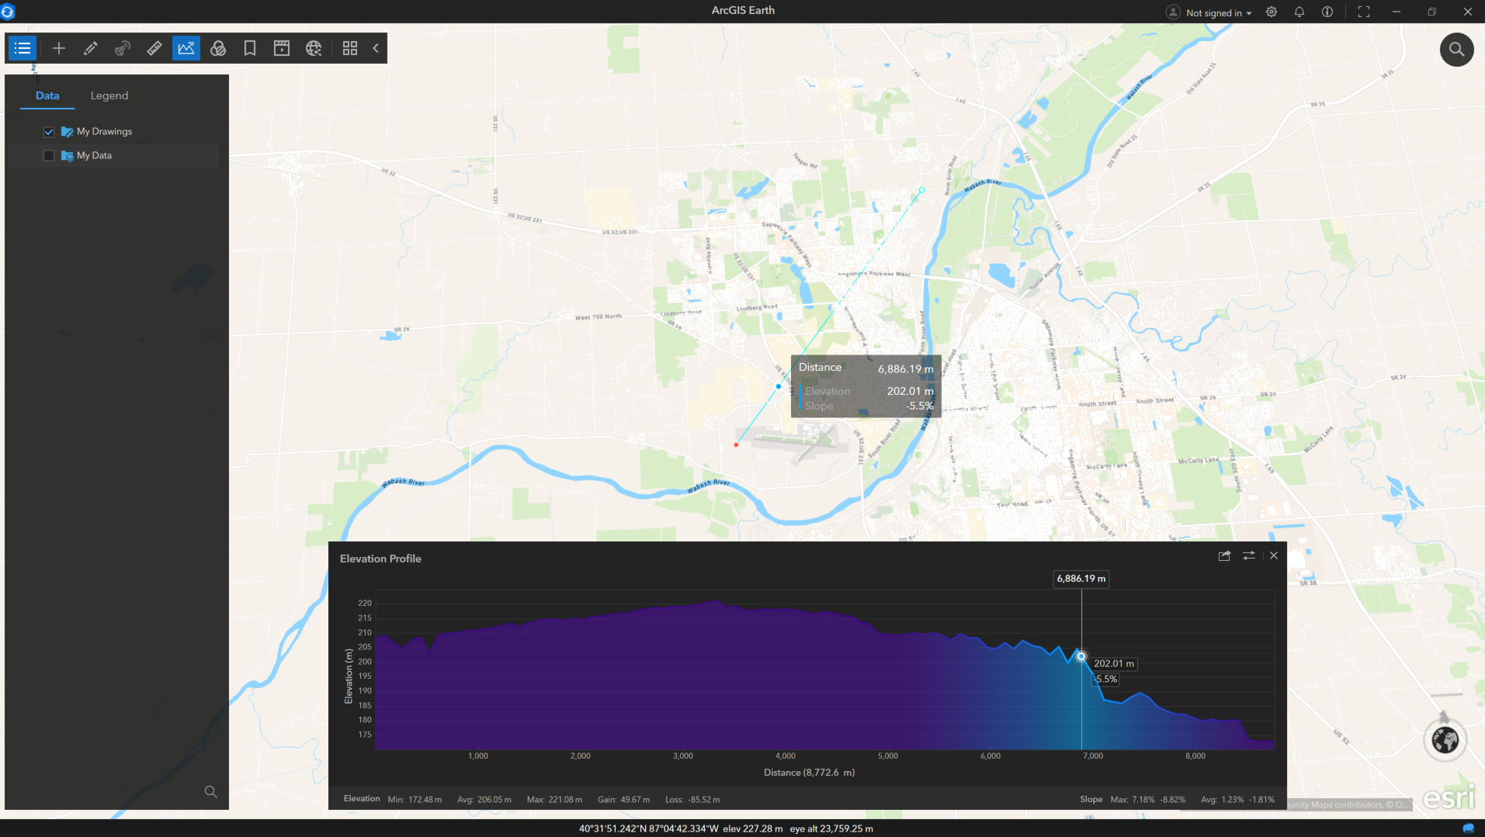Screen dimensions: 1485x837
Task: Open the Draw pencil tool
Action: (x=91, y=48)
